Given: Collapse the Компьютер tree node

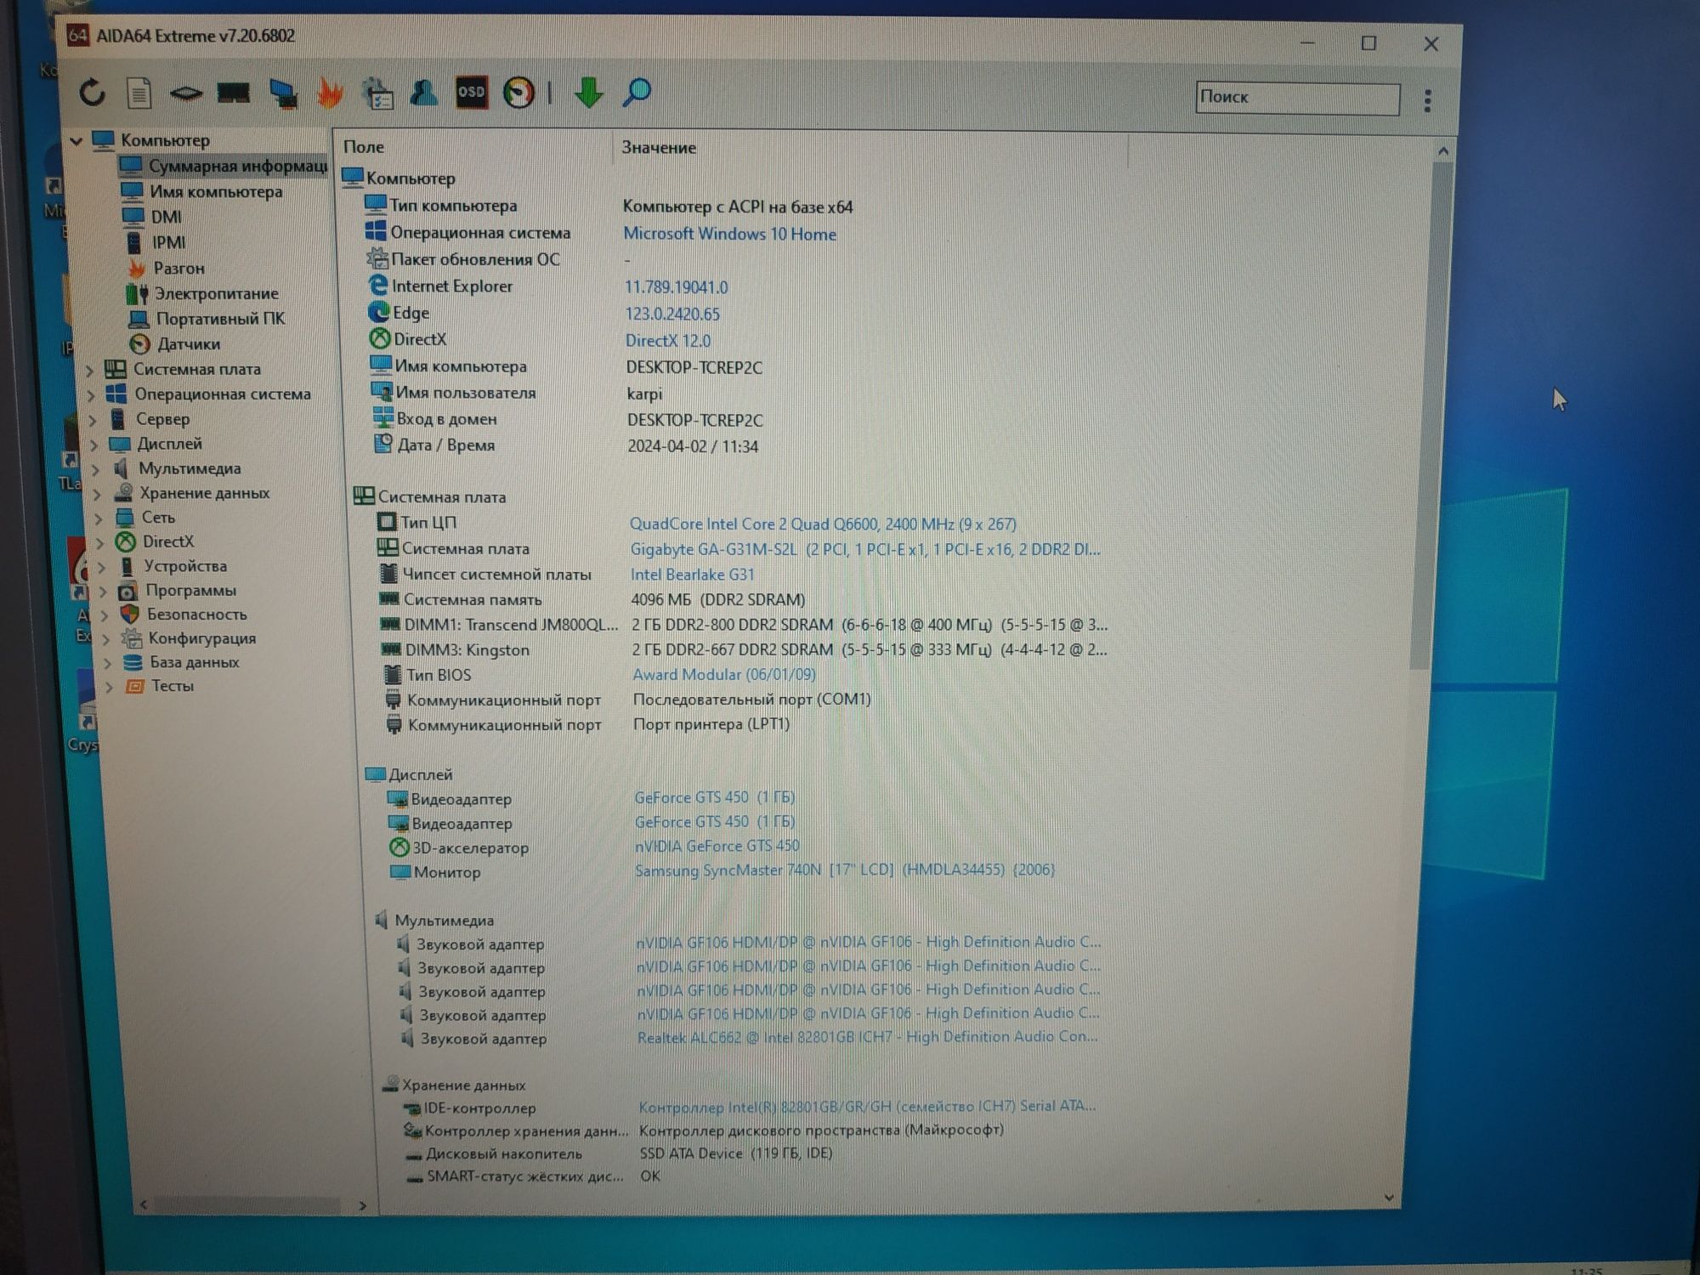Looking at the screenshot, I should pos(76,140).
